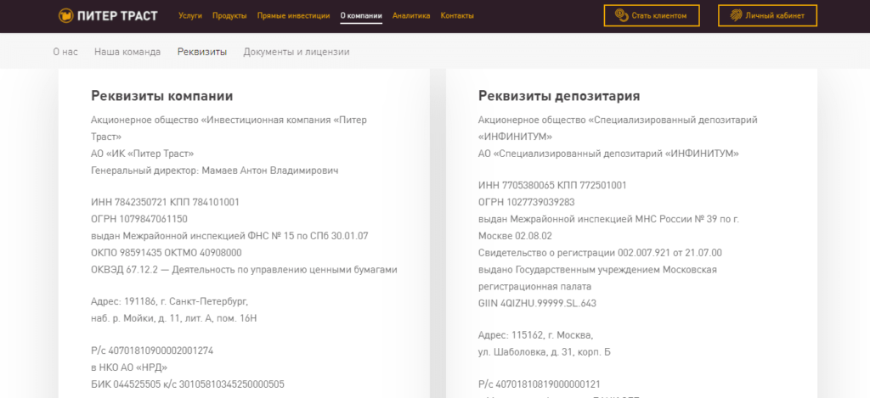
Task: Click account number 40701810900002001274
Action: pos(152,350)
